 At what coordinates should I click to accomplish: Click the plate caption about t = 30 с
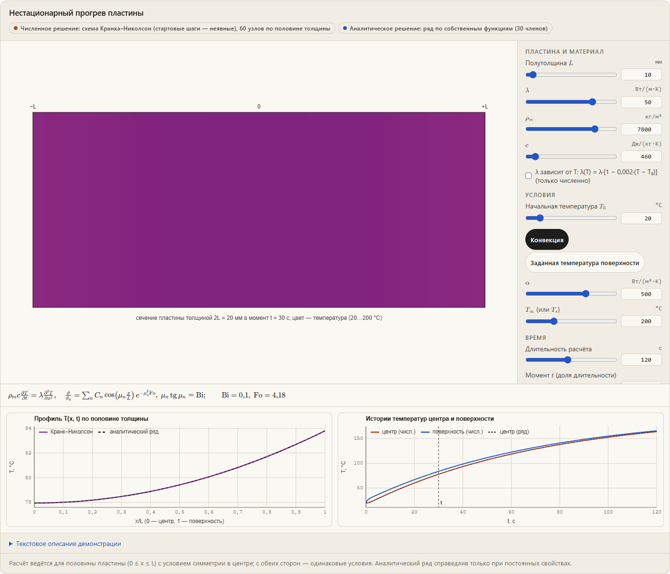(259, 318)
